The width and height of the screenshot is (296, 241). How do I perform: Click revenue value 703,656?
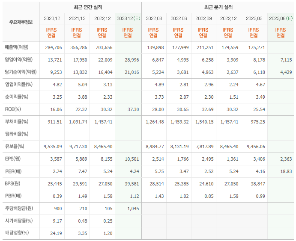[104, 47]
